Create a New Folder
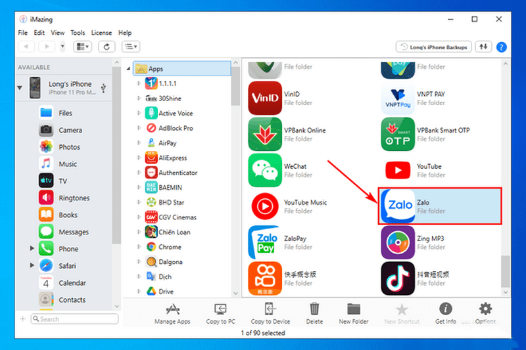Viewport: 526px width, 350px height. (354, 313)
